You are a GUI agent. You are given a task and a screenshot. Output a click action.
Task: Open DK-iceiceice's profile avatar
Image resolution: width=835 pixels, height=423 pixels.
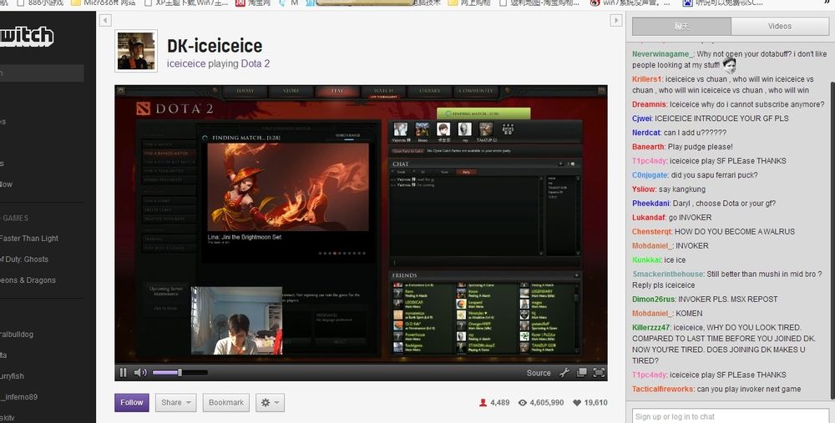pos(136,51)
